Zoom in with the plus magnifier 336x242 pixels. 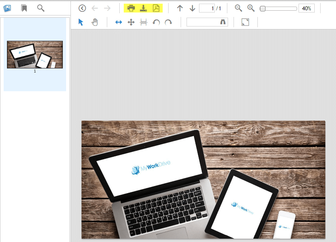tap(251, 8)
